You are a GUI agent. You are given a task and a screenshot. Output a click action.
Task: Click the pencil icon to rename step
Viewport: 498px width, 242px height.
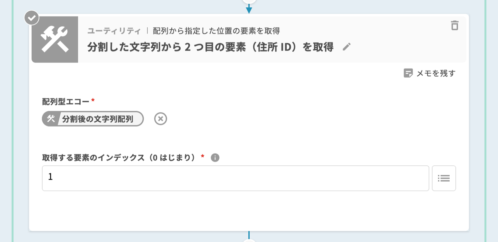click(346, 47)
